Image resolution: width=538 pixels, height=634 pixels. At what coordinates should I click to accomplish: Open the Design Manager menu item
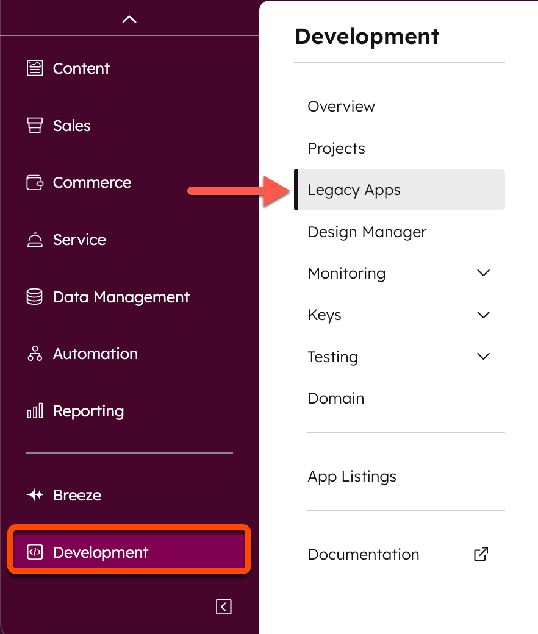coord(367,232)
